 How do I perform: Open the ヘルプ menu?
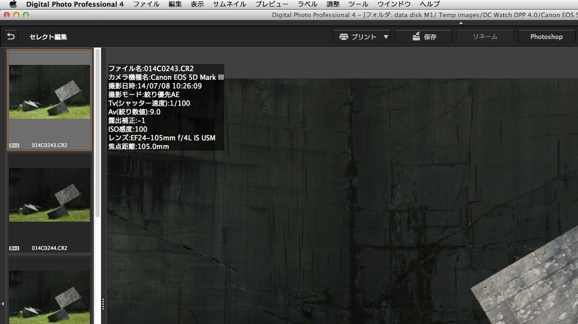pos(430,4)
